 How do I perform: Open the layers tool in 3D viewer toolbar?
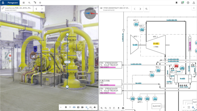66,107
